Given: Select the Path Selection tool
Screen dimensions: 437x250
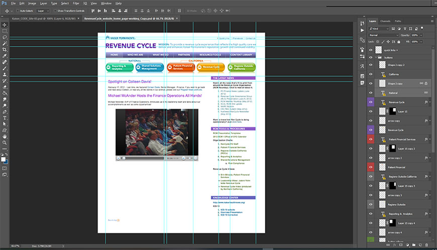Looking at the screenshot, I should (x=5, y=124).
